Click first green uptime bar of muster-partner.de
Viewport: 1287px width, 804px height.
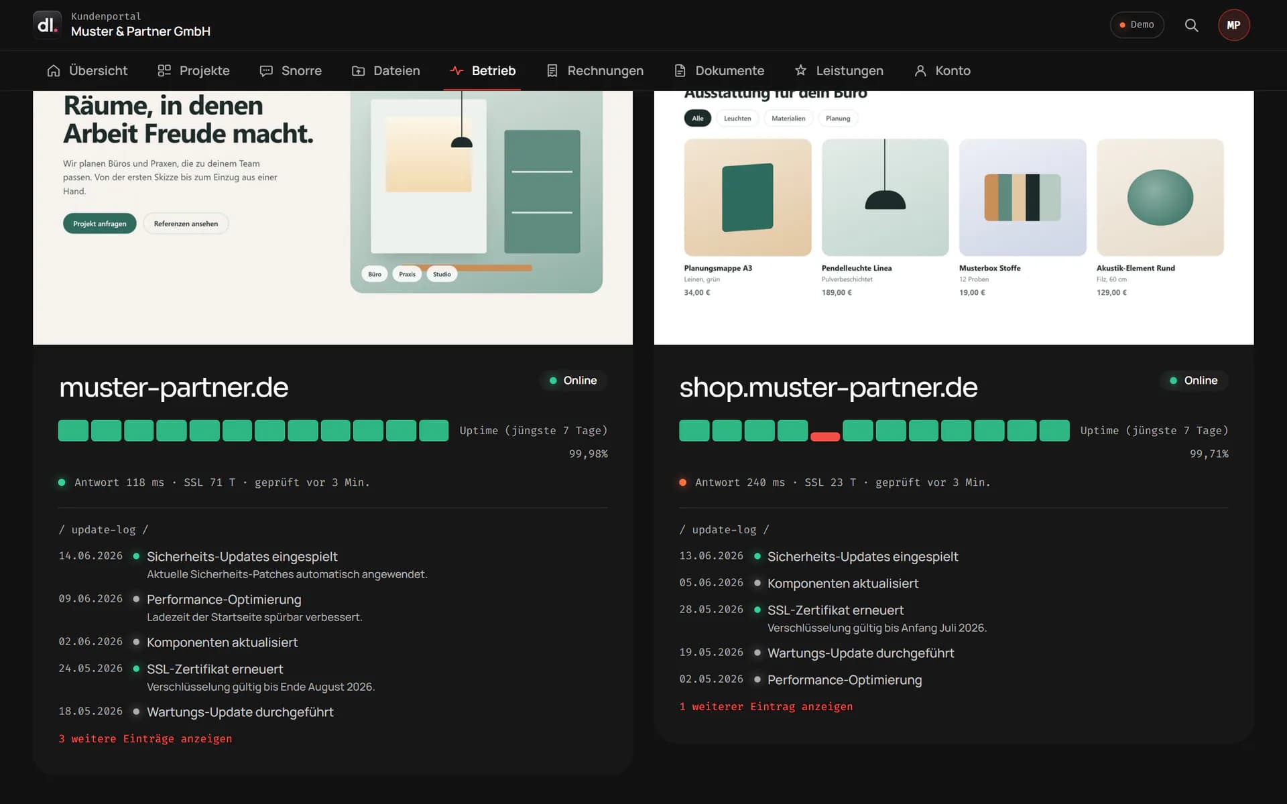point(73,430)
